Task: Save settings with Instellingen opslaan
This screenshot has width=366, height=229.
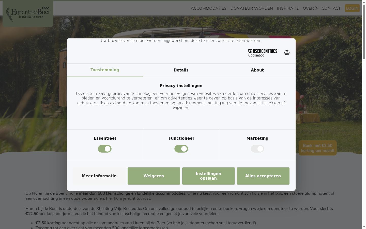Action: pyautogui.click(x=208, y=176)
